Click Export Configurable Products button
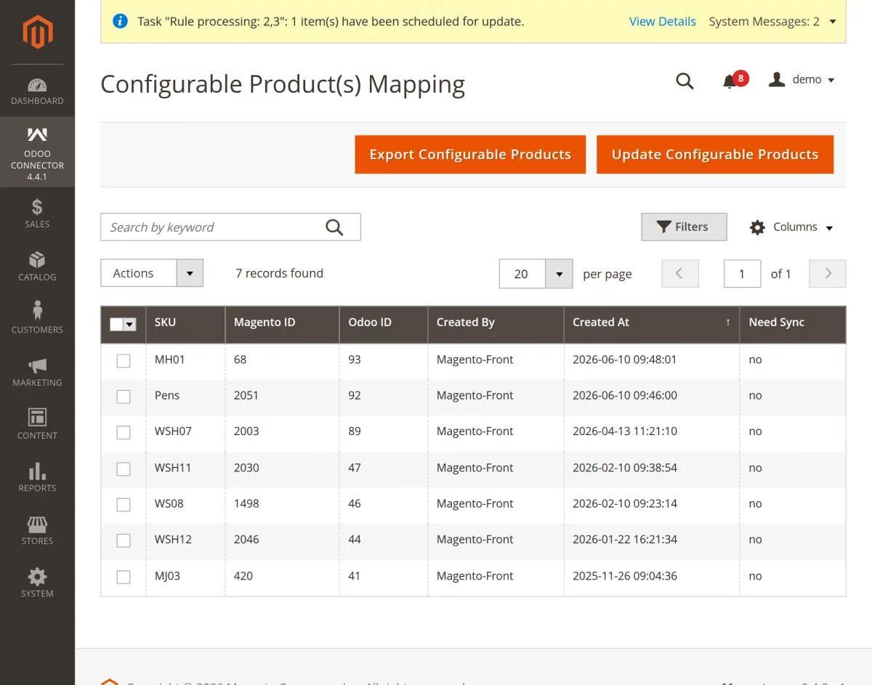The height and width of the screenshot is (685, 872). [x=470, y=154]
